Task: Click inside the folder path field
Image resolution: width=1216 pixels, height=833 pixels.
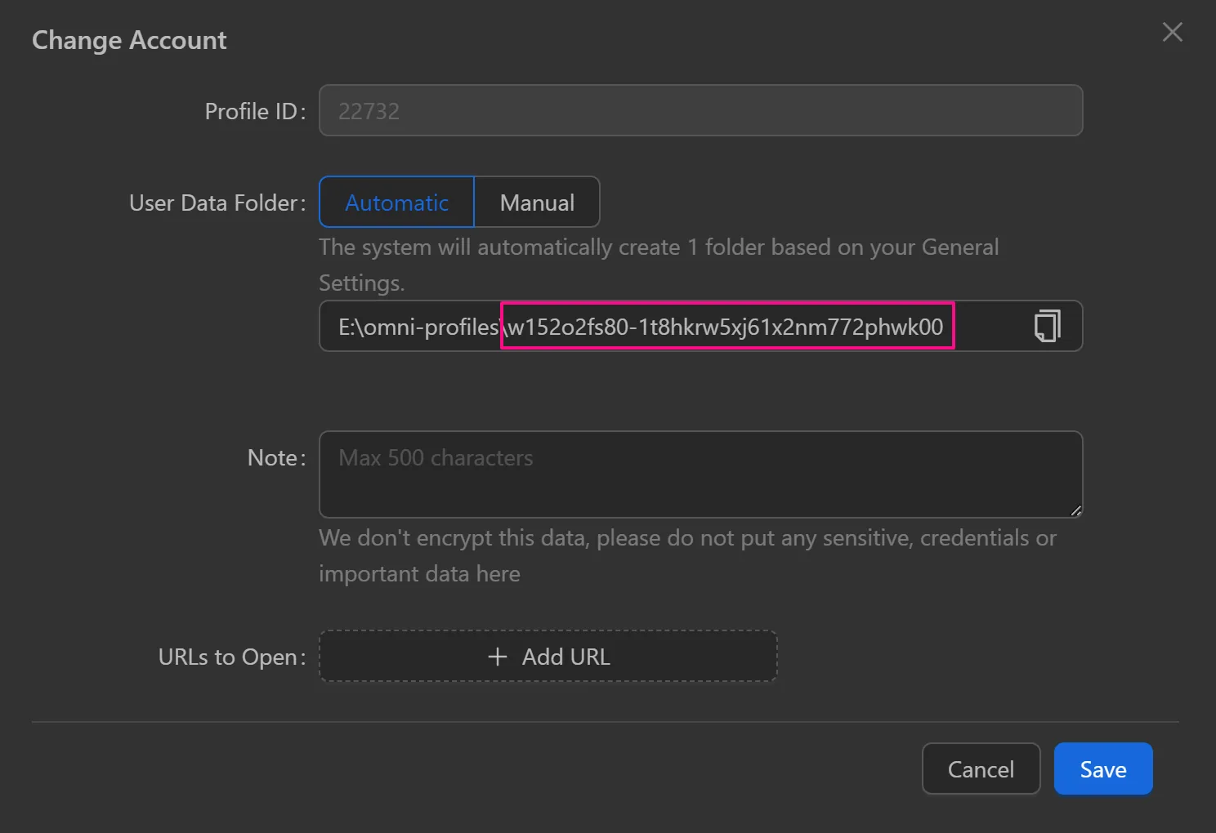Action: tap(989, 327)
